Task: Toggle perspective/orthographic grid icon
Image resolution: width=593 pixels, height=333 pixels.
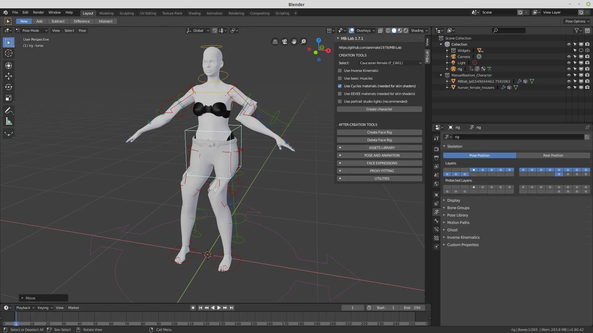Action: tap(275, 42)
